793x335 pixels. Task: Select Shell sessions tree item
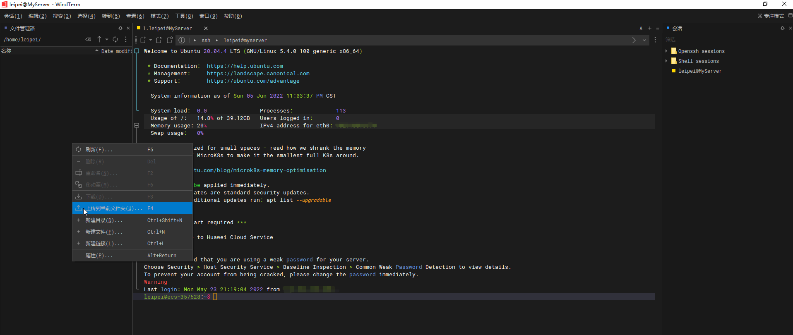coord(698,61)
